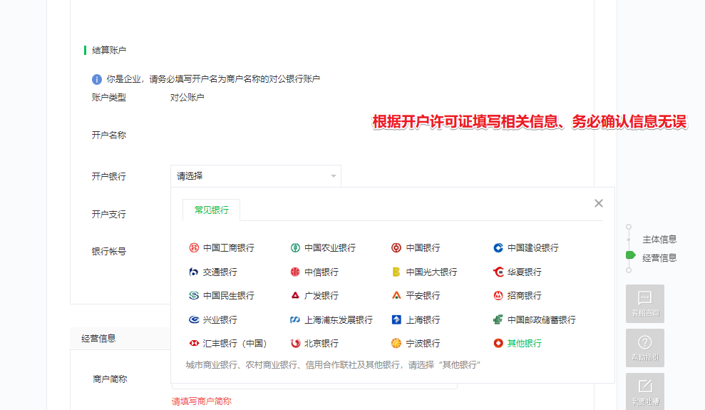Switch to the 常见银行 tab
The width and height of the screenshot is (705, 410).
pyautogui.click(x=211, y=210)
